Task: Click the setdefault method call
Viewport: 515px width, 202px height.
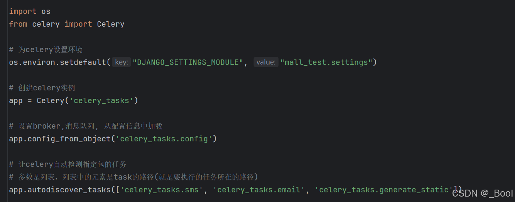Action: pyautogui.click(x=83, y=62)
